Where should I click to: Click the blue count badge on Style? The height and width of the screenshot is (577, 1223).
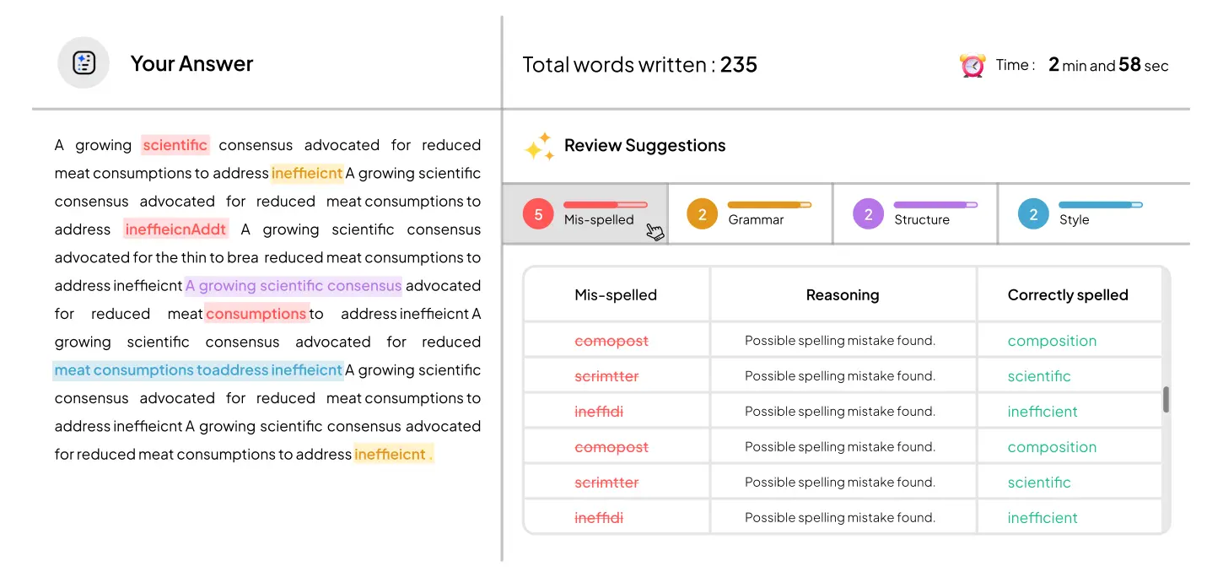(x=1033, y=213)
